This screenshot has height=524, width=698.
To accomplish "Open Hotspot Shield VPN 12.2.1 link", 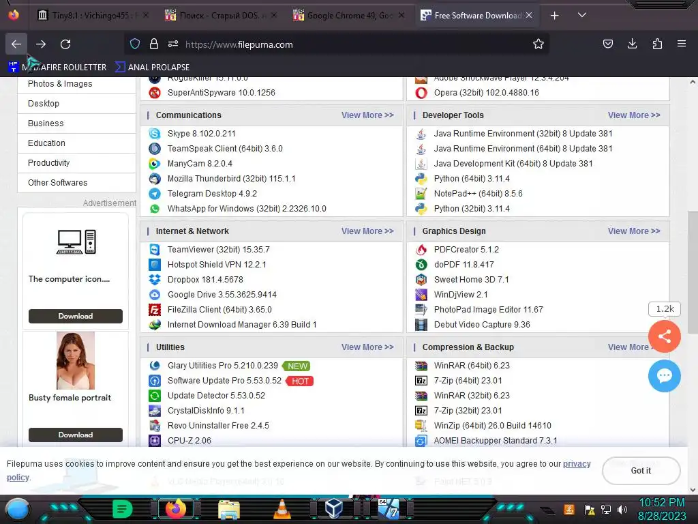I will 217,265.
